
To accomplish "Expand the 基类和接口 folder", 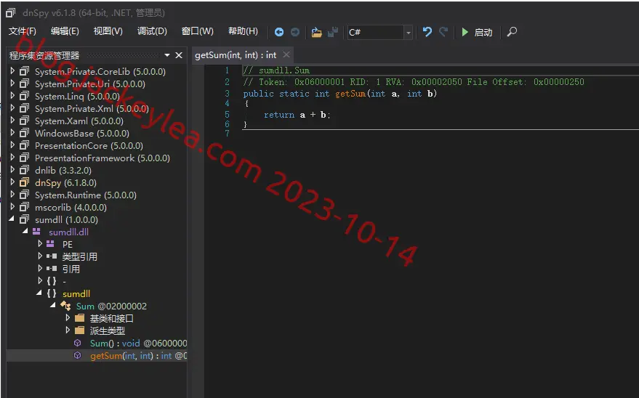I will point(68,317).
